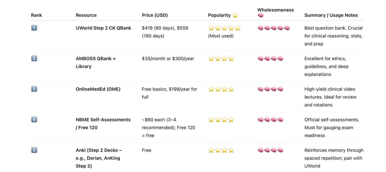The image size is (386, 172).
Task: Select the Resource column header
Action: [x=86, y=15]
